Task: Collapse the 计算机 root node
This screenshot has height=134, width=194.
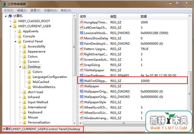Action: [x=6, y=16]
